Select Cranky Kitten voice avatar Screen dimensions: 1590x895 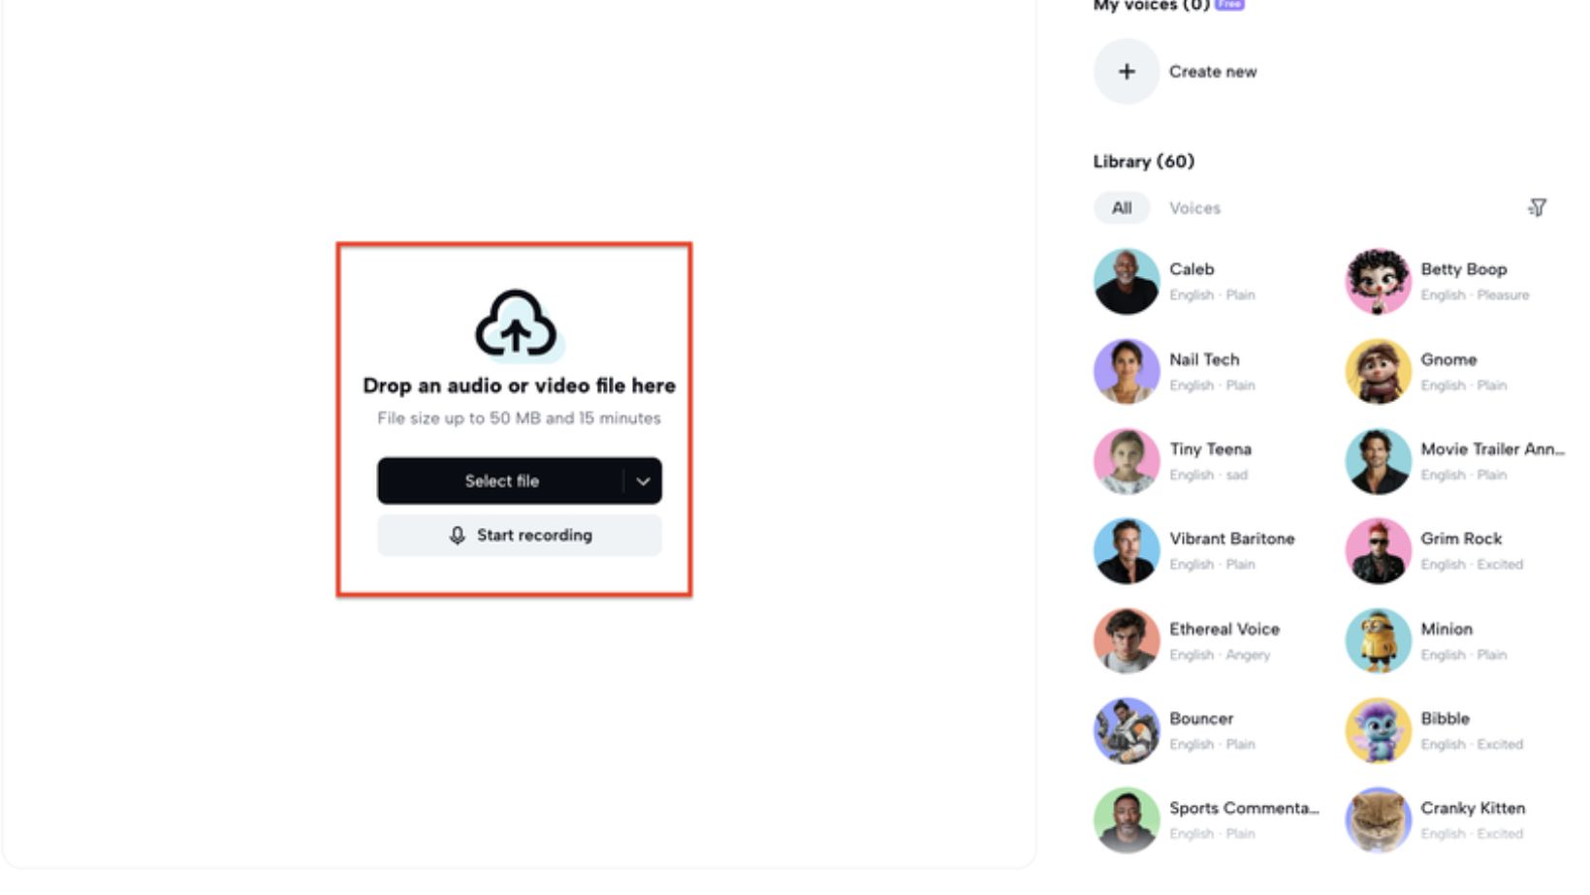tap(1378, 820)
